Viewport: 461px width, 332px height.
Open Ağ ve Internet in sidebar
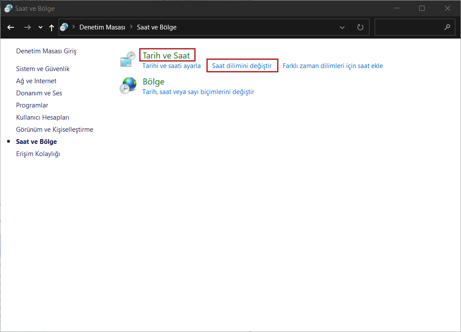pos(36,81)
